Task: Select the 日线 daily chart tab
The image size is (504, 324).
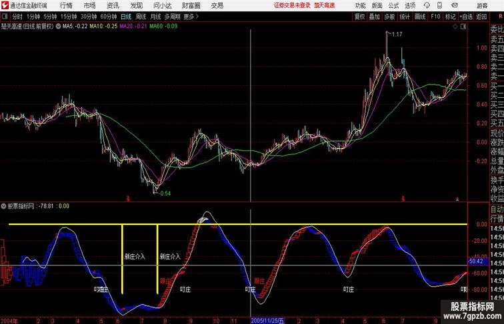Action: (x=126, y=17)
